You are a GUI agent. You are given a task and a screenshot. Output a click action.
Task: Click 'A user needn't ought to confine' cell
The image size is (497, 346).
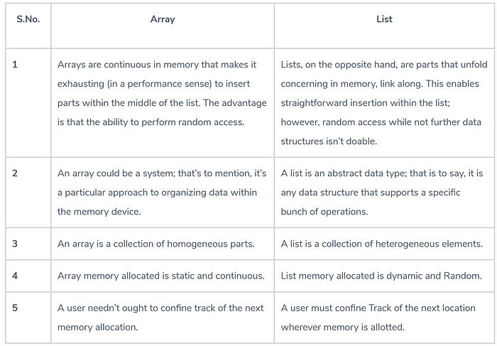click(x=163, y=318)
